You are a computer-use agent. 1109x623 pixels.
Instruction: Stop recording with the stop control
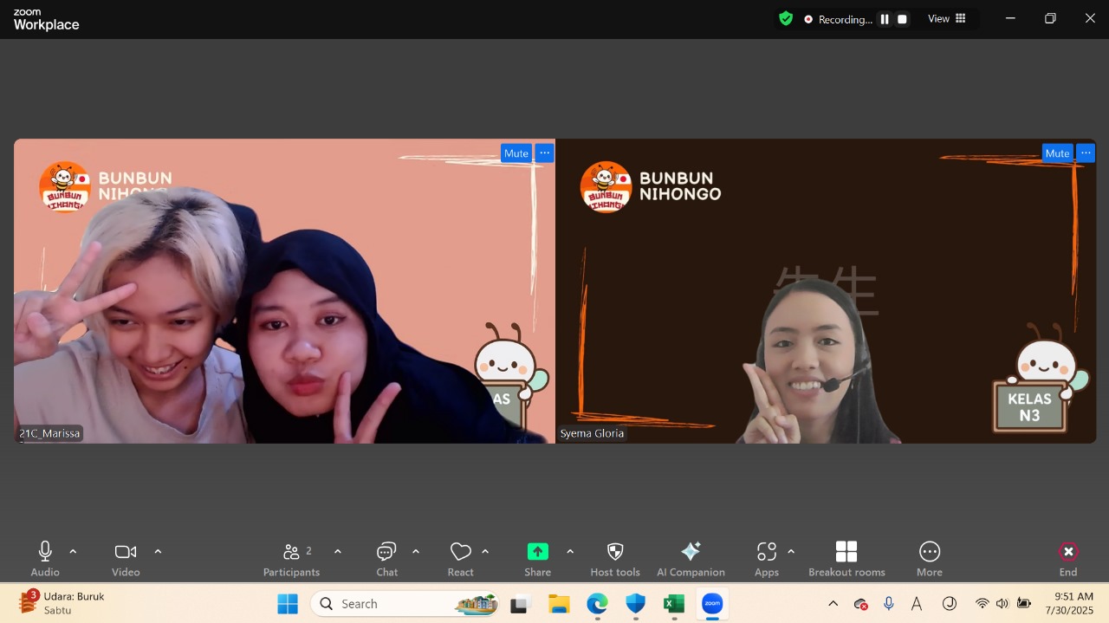point(901,18)
